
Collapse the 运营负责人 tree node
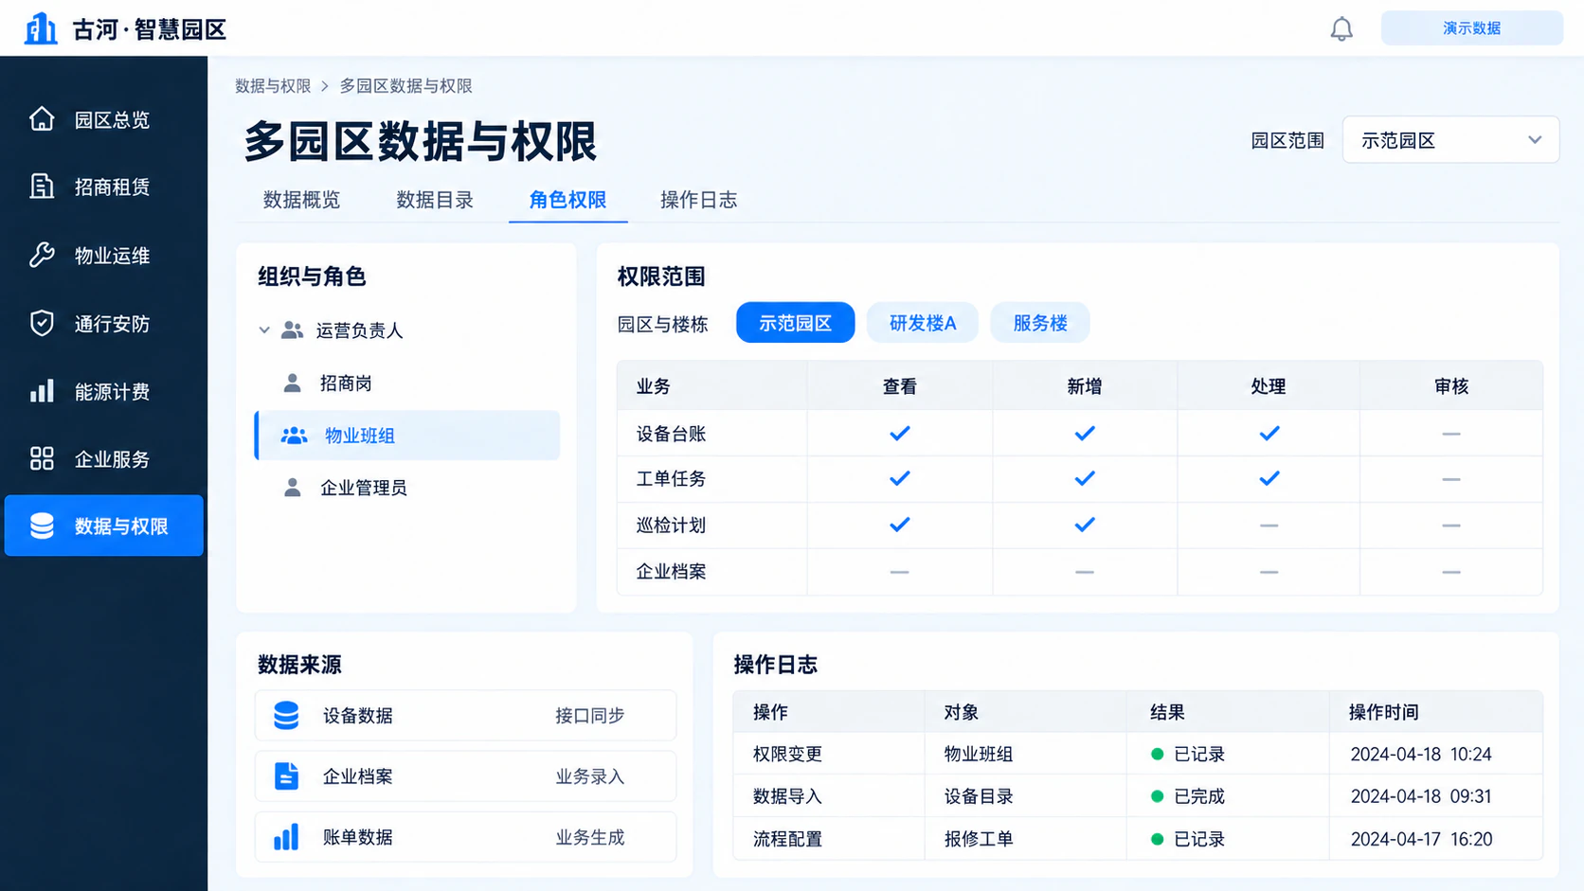coord(264,330)
